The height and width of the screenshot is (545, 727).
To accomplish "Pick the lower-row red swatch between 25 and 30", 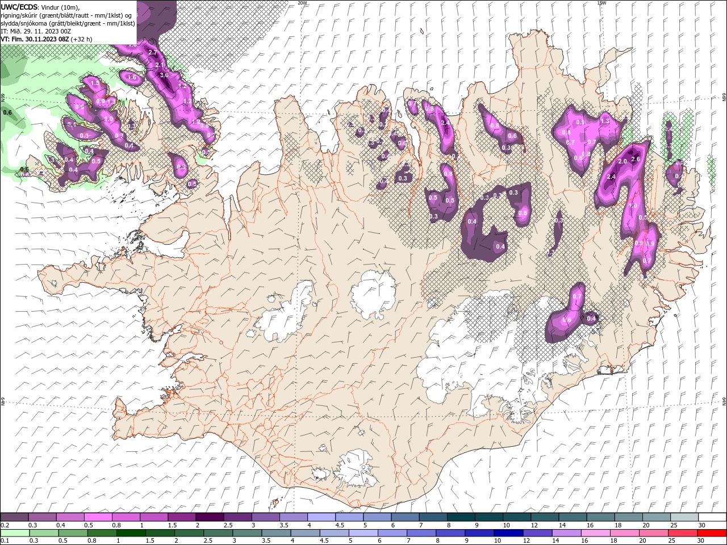I will click(682, 533).
